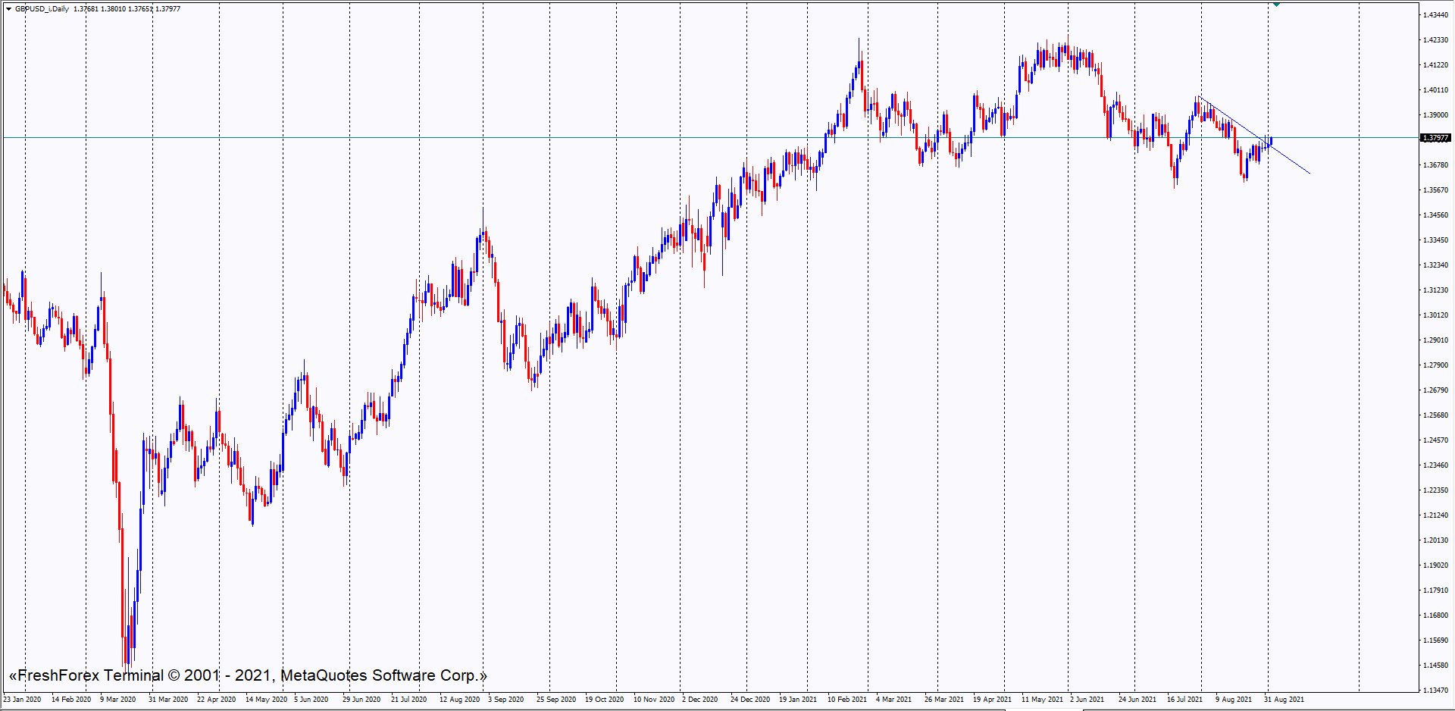Click the OHLC values in chart header
1455x711 pixels.
tap(127, 9)
